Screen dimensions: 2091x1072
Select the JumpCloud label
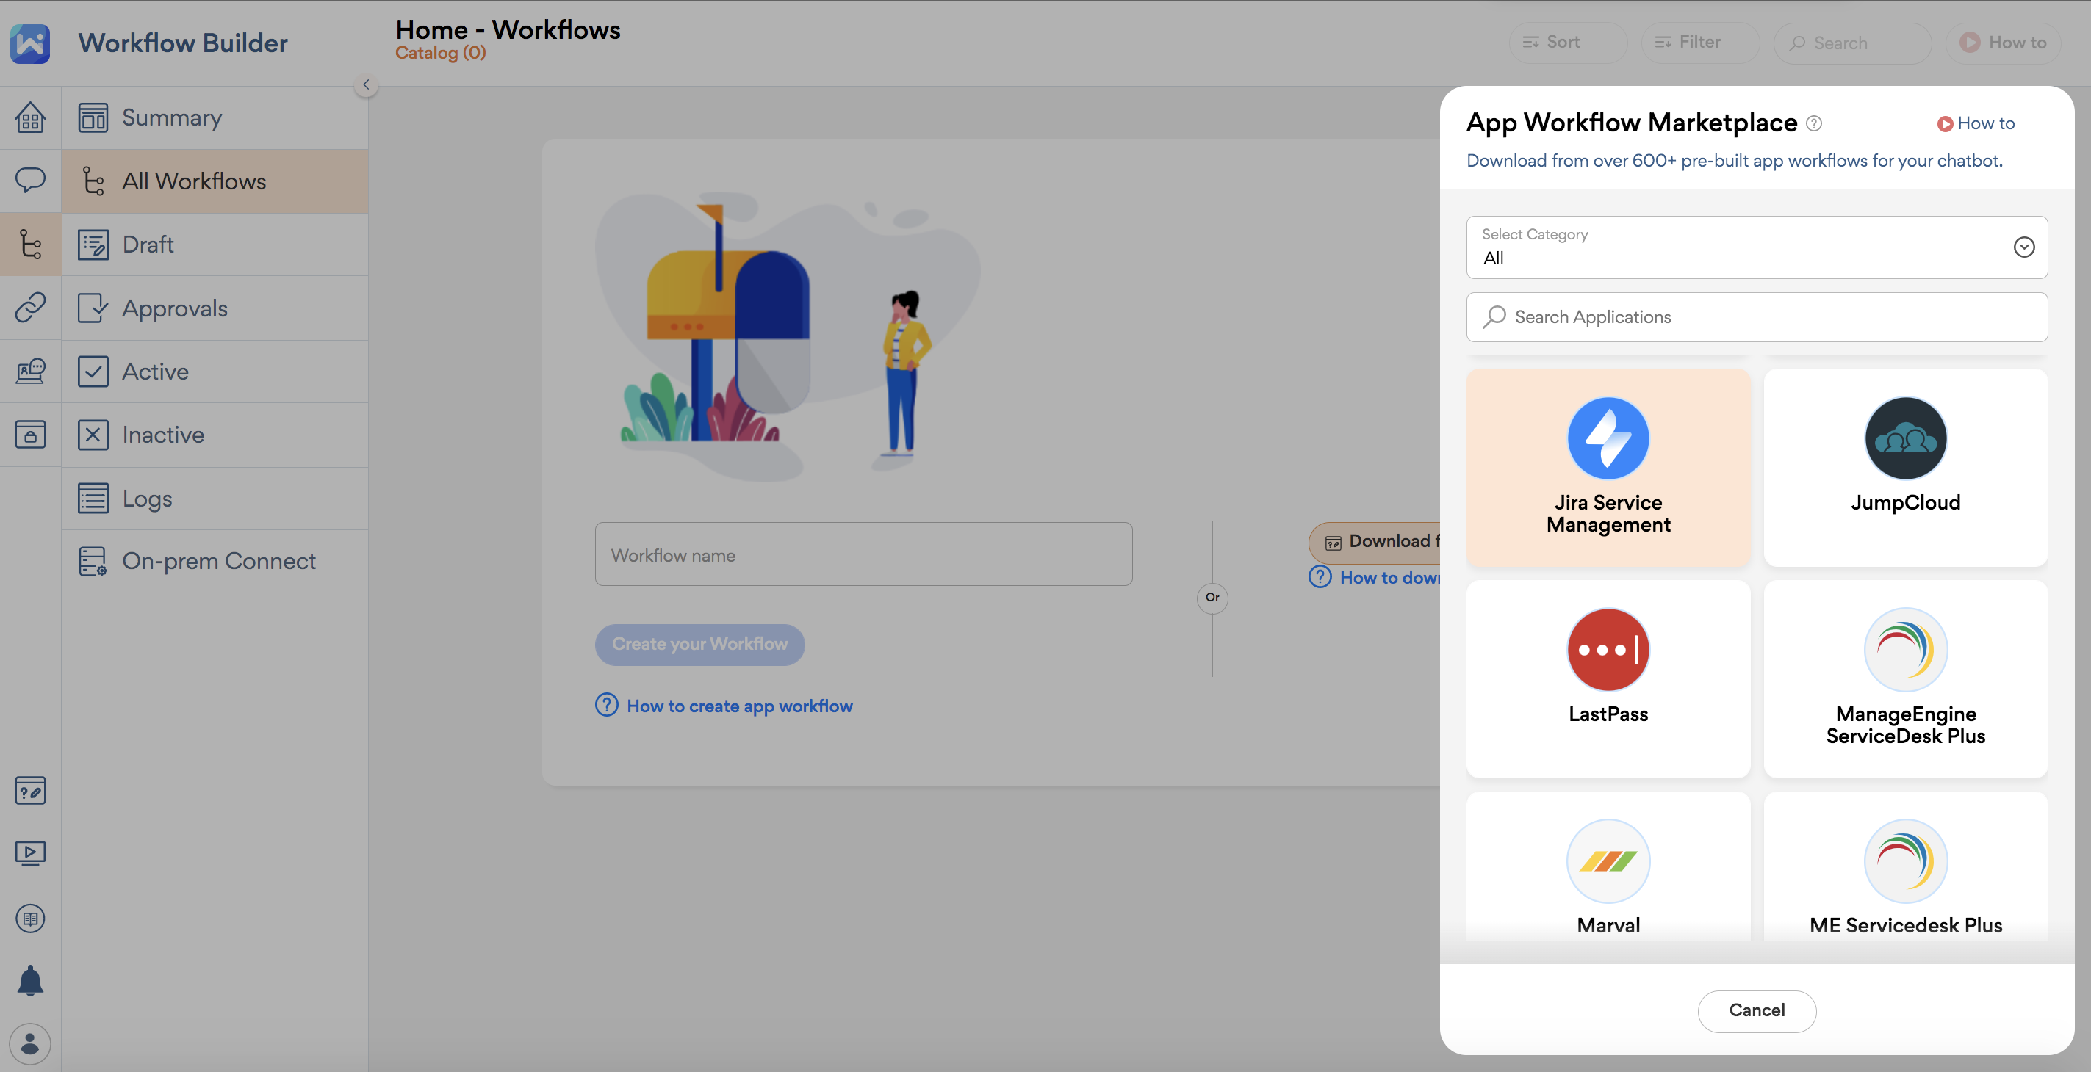1905,502
